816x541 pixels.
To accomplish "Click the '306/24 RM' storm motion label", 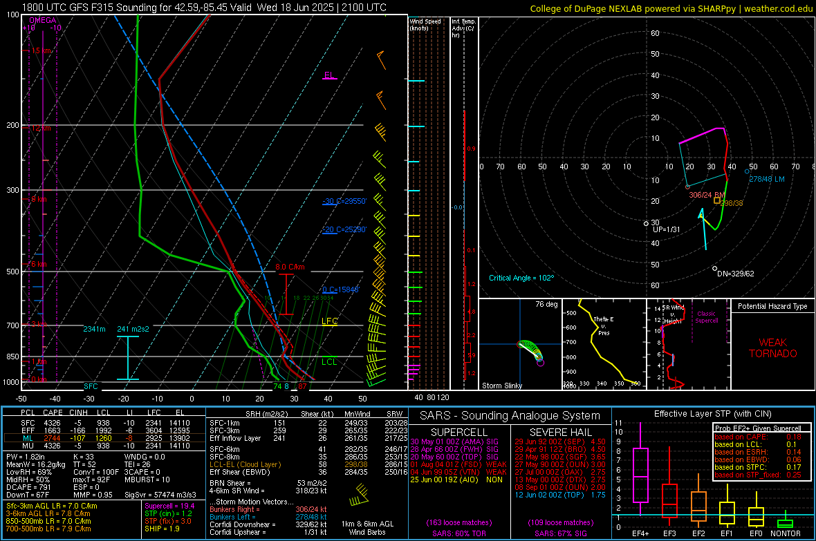I will click(x=707, y=195).
